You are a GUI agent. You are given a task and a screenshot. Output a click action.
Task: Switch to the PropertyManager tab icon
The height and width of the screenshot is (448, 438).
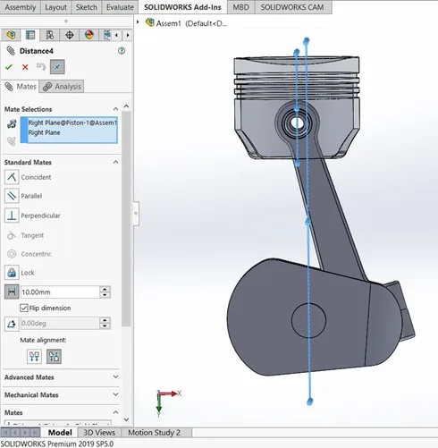coord(30,35)
